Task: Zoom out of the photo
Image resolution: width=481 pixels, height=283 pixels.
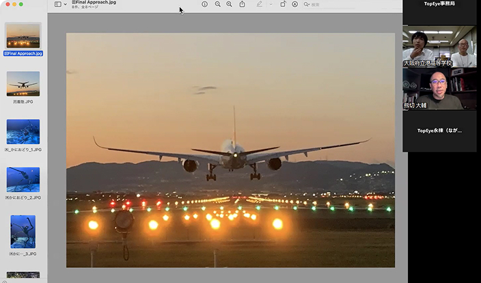Action: coord(217,4)
